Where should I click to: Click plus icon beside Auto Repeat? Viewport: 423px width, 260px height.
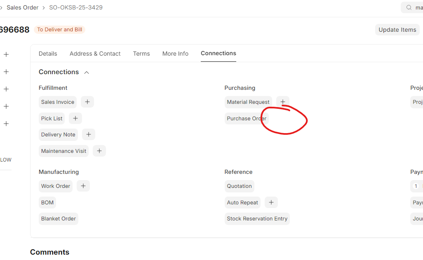271,202
